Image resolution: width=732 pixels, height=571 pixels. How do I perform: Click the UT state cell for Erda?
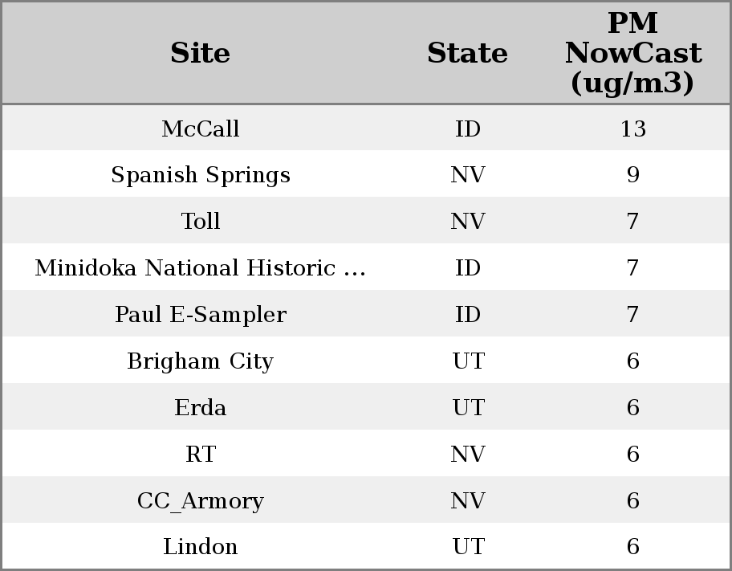[x=468, y=408]
